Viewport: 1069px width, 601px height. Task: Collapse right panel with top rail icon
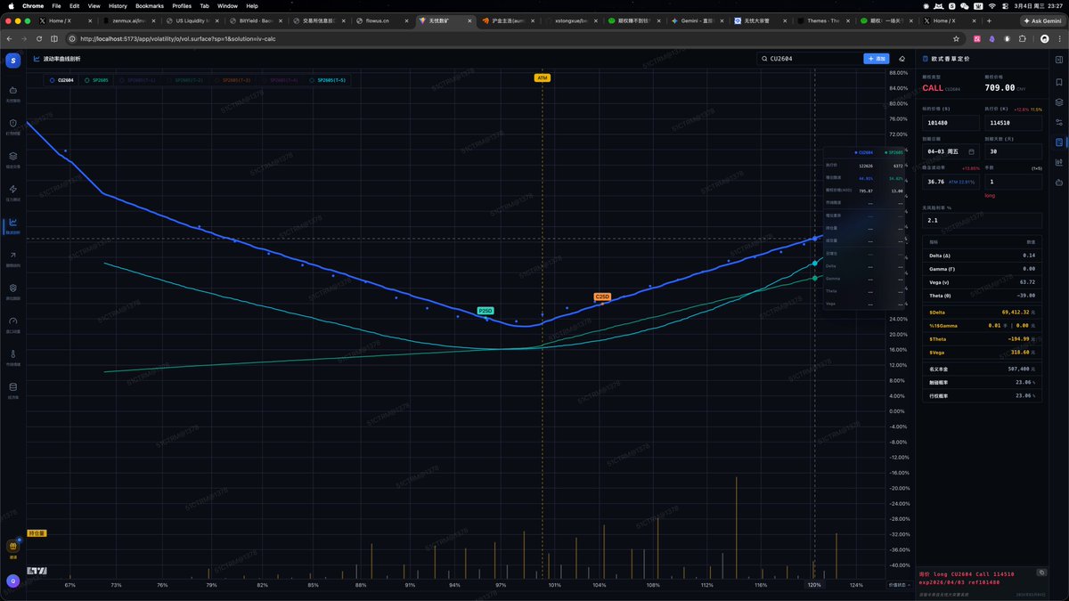click(x=1059, y=59)
